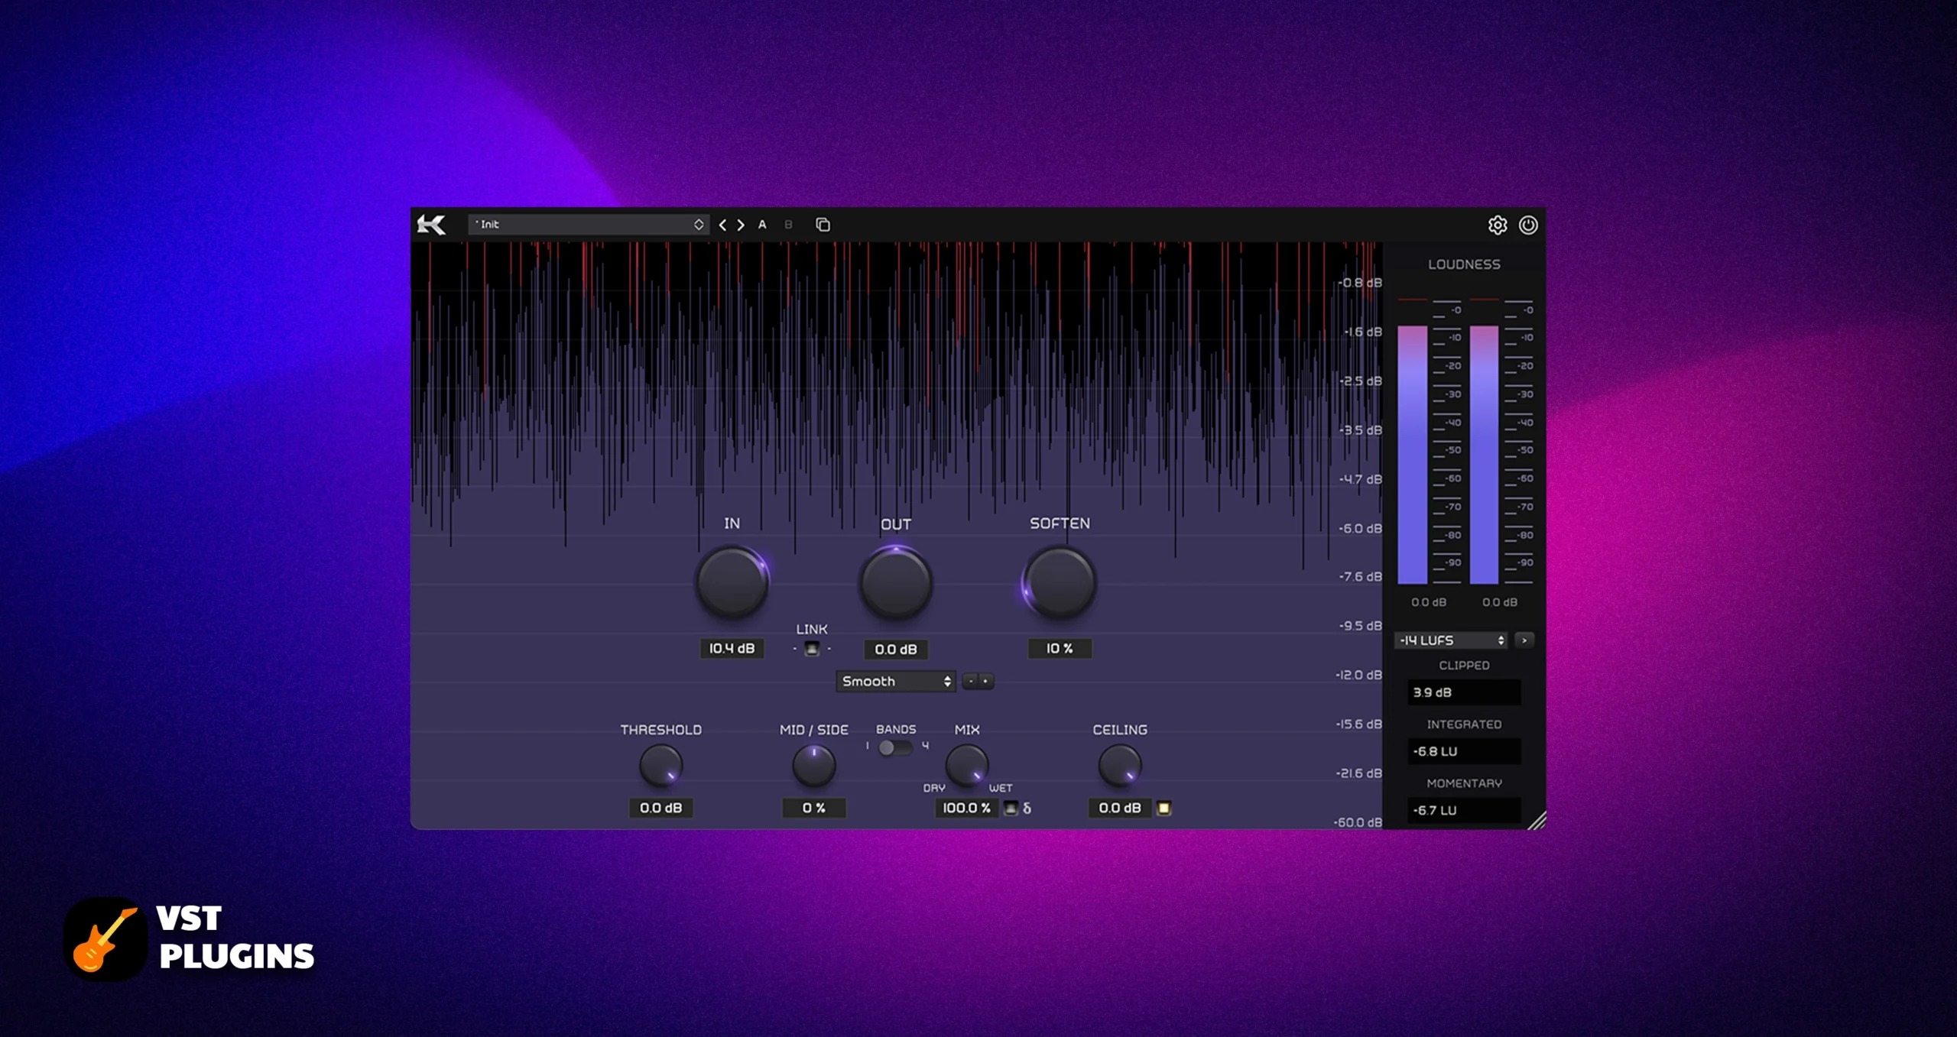Image resolution: width=1957 pixels, height=1037 pixels.
Task: Click the 0 % mid/side value field
Action: 813,808
